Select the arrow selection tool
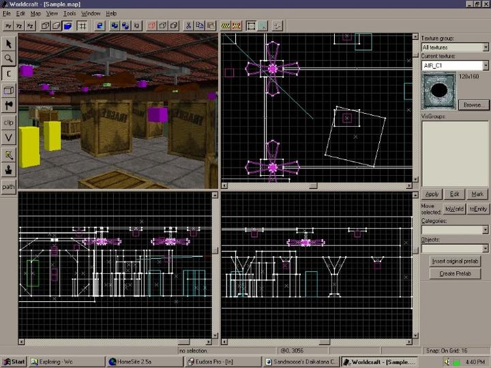 9,44
